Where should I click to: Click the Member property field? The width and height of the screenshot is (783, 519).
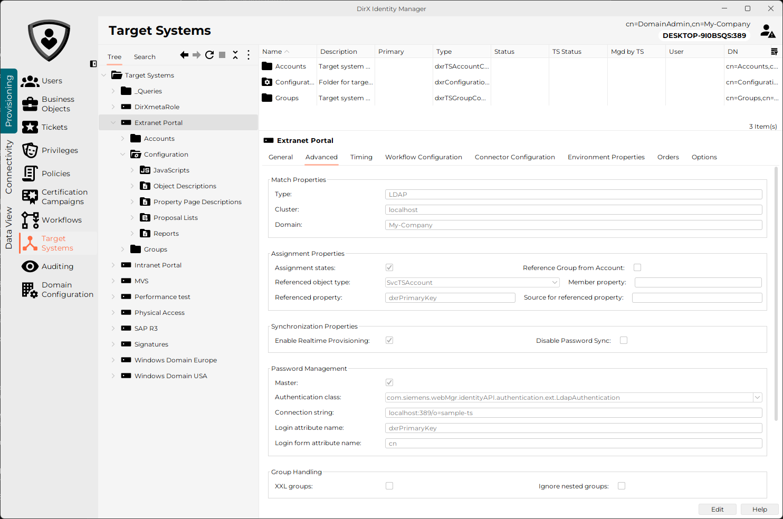pos(698,283)
